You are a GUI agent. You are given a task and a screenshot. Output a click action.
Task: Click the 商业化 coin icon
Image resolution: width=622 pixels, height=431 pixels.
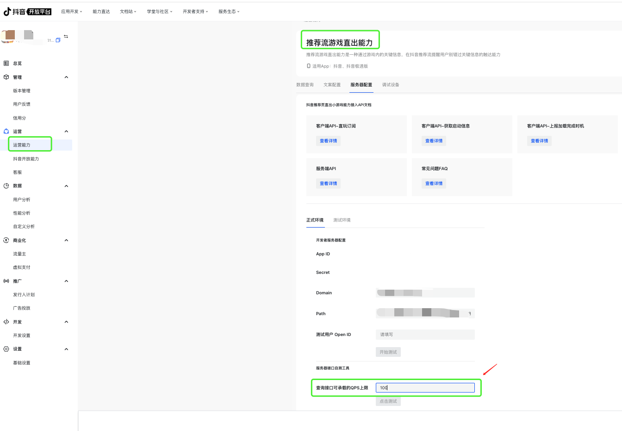(6, 240)
